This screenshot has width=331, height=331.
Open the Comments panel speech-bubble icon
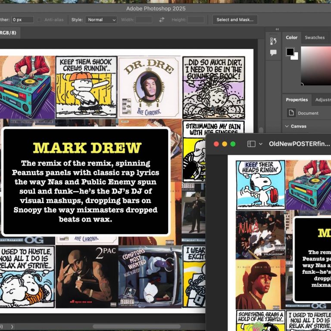[273, 53]
